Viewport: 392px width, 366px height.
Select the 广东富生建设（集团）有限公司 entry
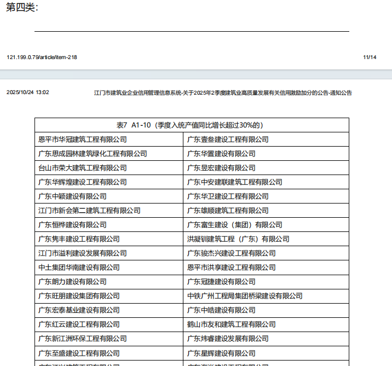tap(235, 225)
